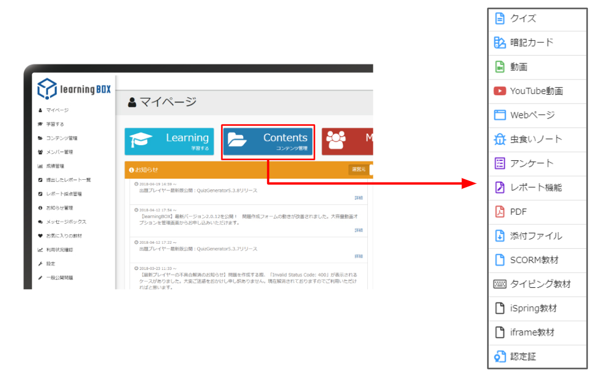Choose SCORM教材 from the content list
Screen dimensions: 615x379
(534, 260)
